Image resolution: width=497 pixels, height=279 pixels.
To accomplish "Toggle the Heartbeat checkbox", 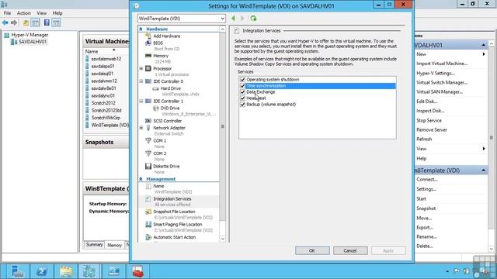I will point(242,98).
